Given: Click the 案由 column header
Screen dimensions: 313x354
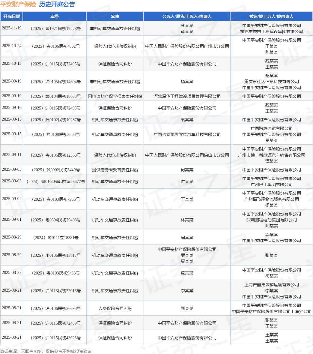Looking at the screenshot, I should coord(115,16).
